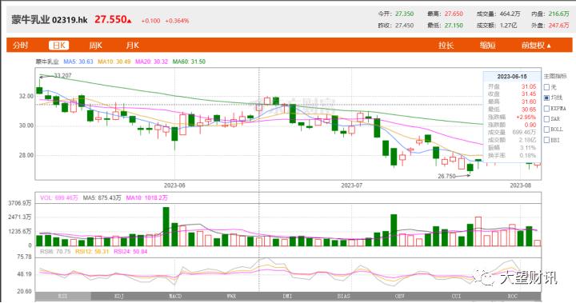Screen dimensions: 576x303
Task: Click the MA5: 30.63 legend label
Action: pyautogui.click(x=78, y=62)
